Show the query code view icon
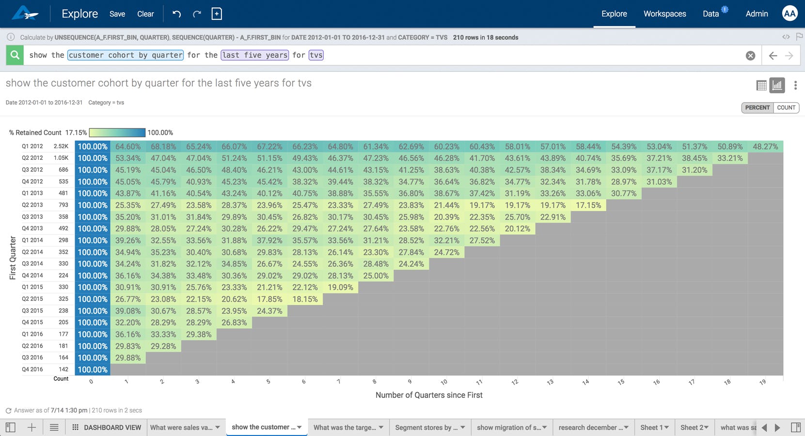This screenshot has width=805, height=436. tap(786, 37)
